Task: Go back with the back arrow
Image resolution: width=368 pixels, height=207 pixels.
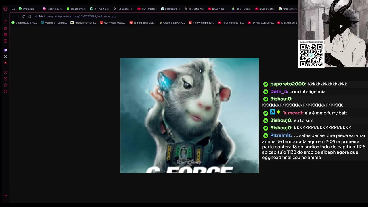Action: 13,16
